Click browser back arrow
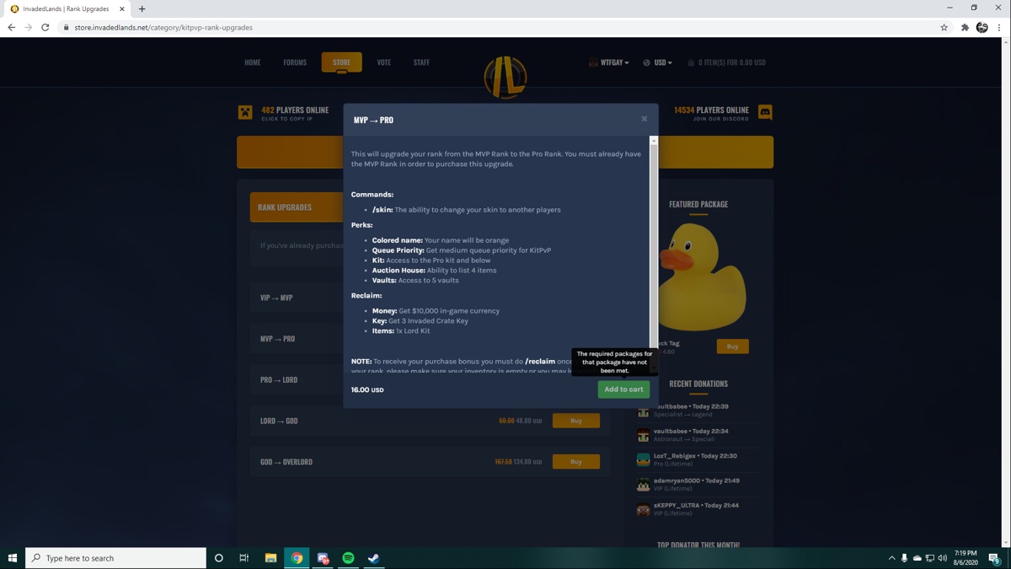Image resolution: width=1011 pixels, height=569 pixels. click(x=11, y=27)
